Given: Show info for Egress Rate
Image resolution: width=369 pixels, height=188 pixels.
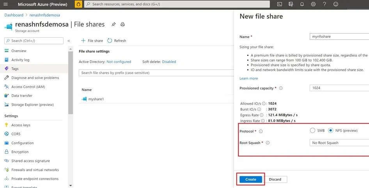Looking at the screenshot, I should click(261, 115).
